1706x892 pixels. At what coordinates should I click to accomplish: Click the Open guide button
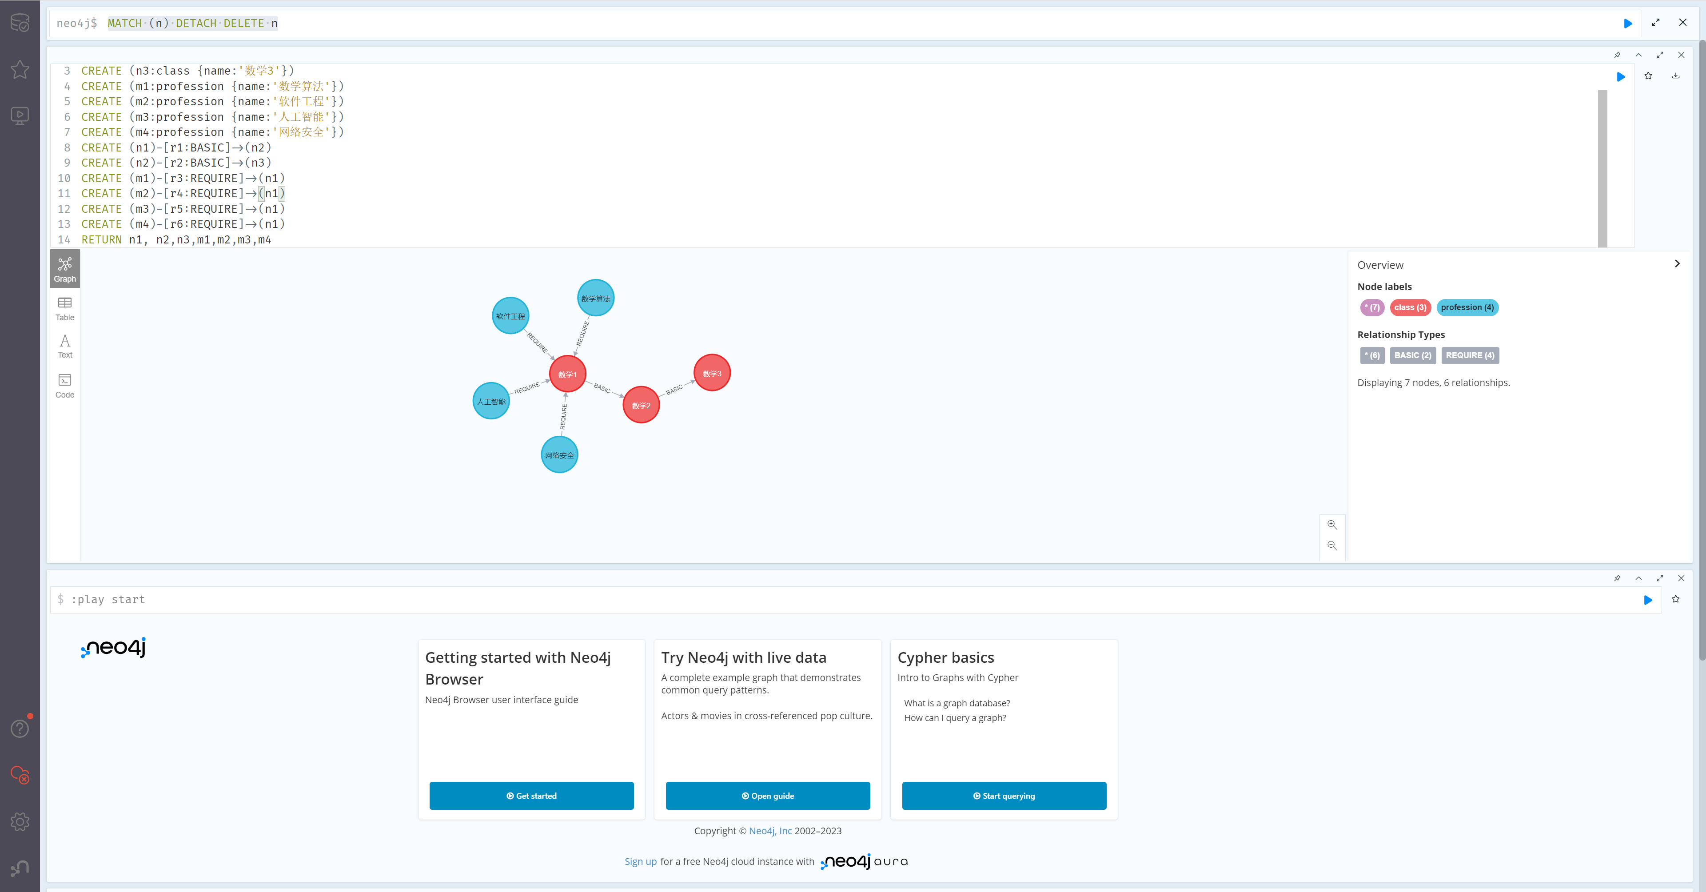pos(768,796)
